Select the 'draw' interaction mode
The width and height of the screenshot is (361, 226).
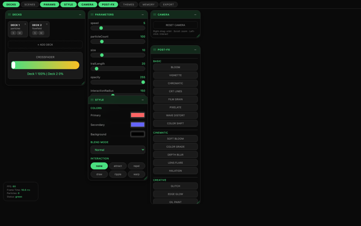coord(99,174)
